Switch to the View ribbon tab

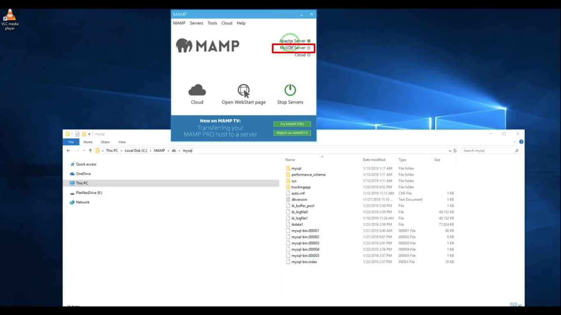122,142
